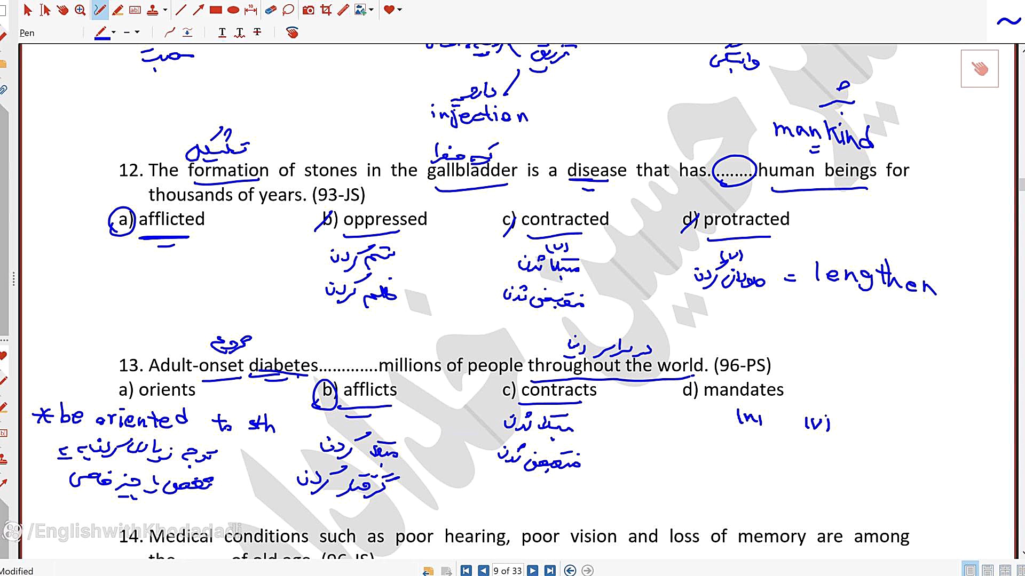1025x576 pixels.
Task: Switch to single page layout view
Action: tap(970, 570)
